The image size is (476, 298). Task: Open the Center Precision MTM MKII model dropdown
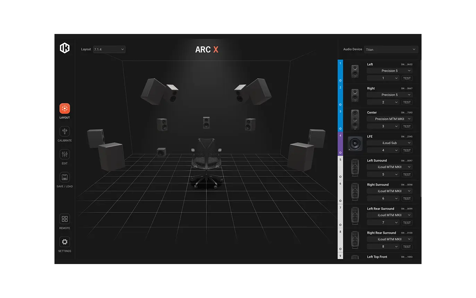pyautogui.click(x=390, y=119)
